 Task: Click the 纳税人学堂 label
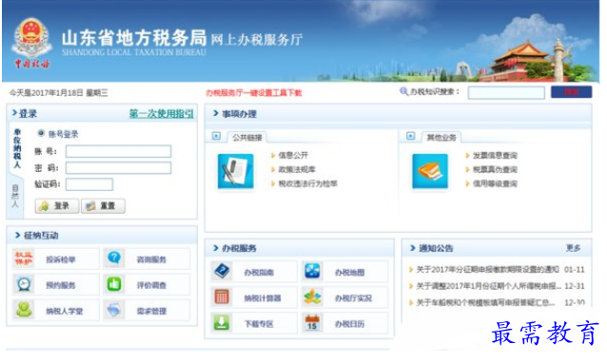(65, 311)
